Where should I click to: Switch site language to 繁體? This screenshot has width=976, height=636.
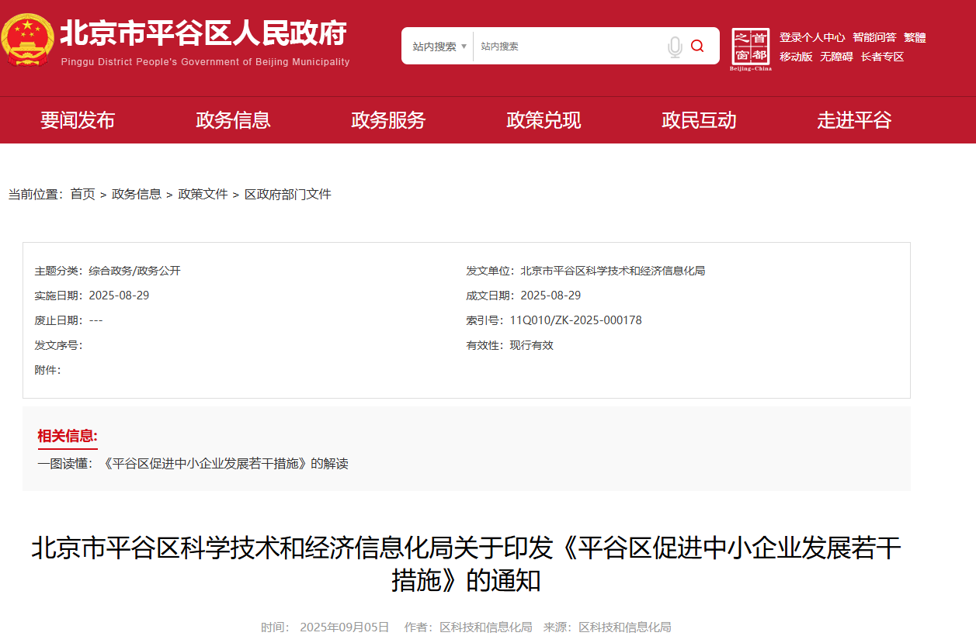pos(915,36)
